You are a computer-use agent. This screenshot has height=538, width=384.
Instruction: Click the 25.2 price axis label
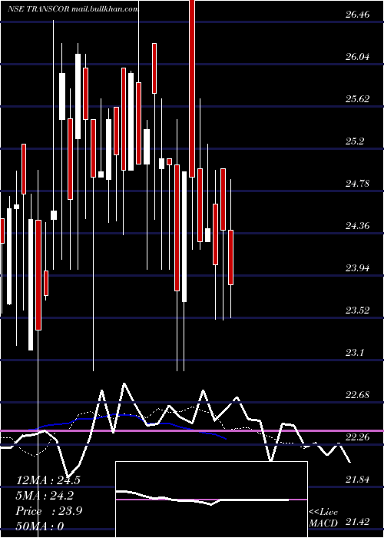pyautogui.click(x=355, y=141)
